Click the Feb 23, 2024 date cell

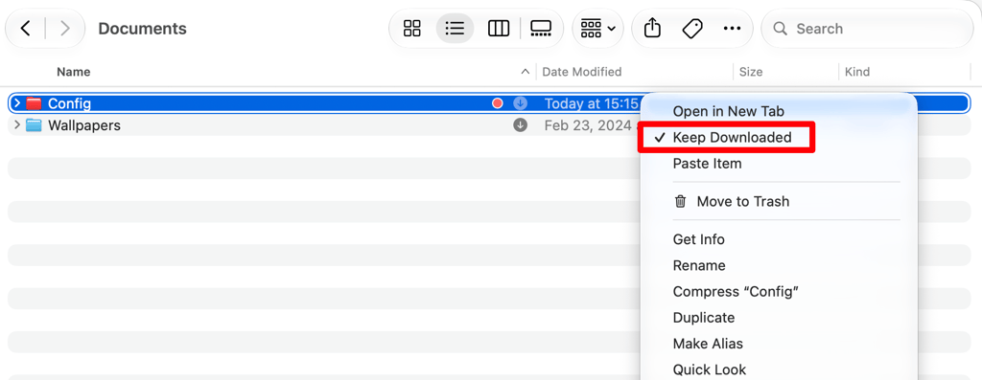pos(592,125)
